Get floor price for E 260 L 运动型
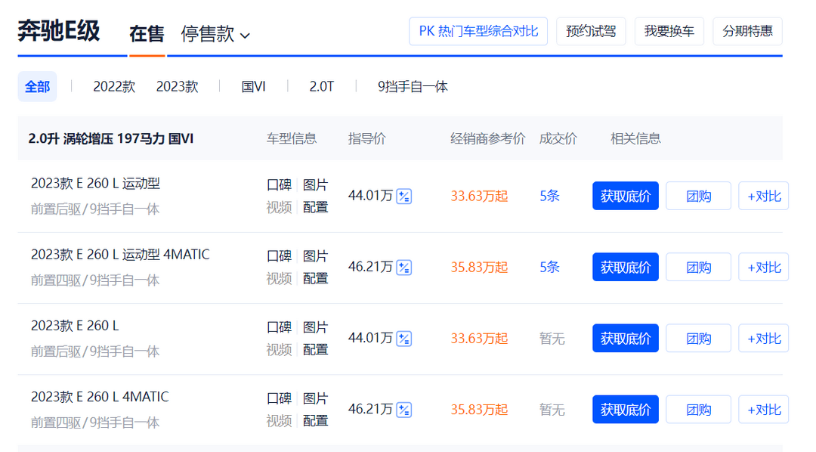Screen dimensions: 816x452 click(626, 196)
